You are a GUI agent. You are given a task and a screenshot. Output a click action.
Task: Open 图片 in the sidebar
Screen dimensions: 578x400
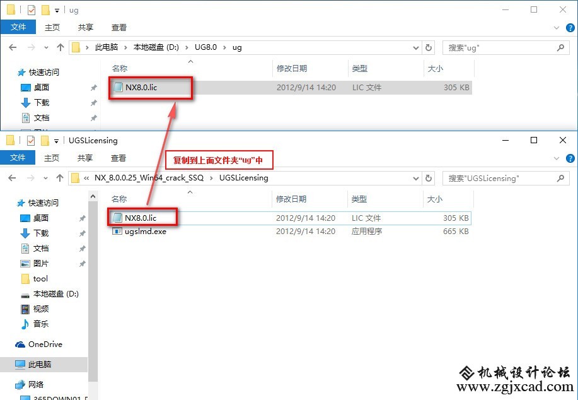tap(40, 264)
